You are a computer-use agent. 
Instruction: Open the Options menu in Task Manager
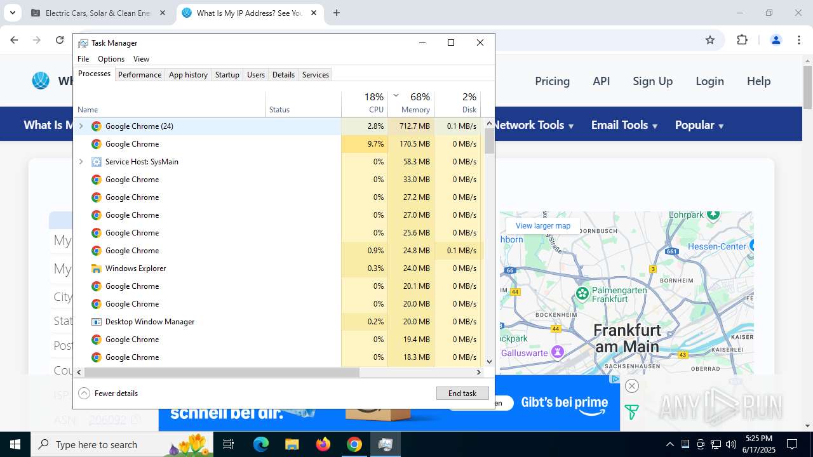111,59
